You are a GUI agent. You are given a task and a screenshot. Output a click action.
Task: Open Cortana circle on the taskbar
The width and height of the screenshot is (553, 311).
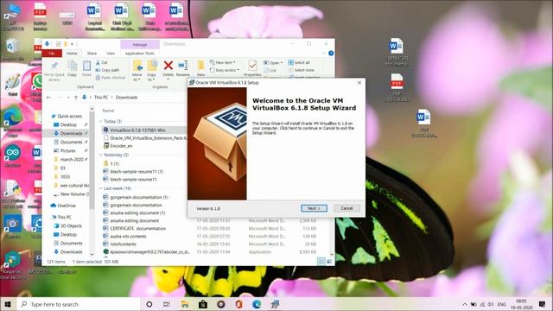tap(149, 304)
